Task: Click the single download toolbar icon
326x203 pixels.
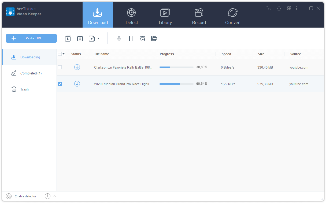Action: tap(80, 39)
